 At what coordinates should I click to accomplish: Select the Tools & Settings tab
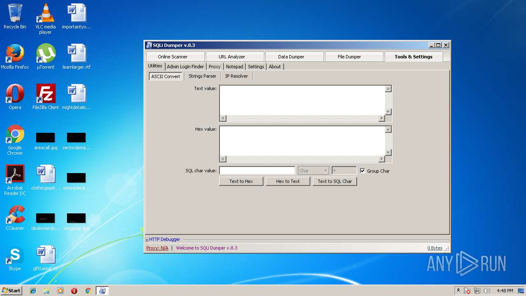tap(413, 57)
